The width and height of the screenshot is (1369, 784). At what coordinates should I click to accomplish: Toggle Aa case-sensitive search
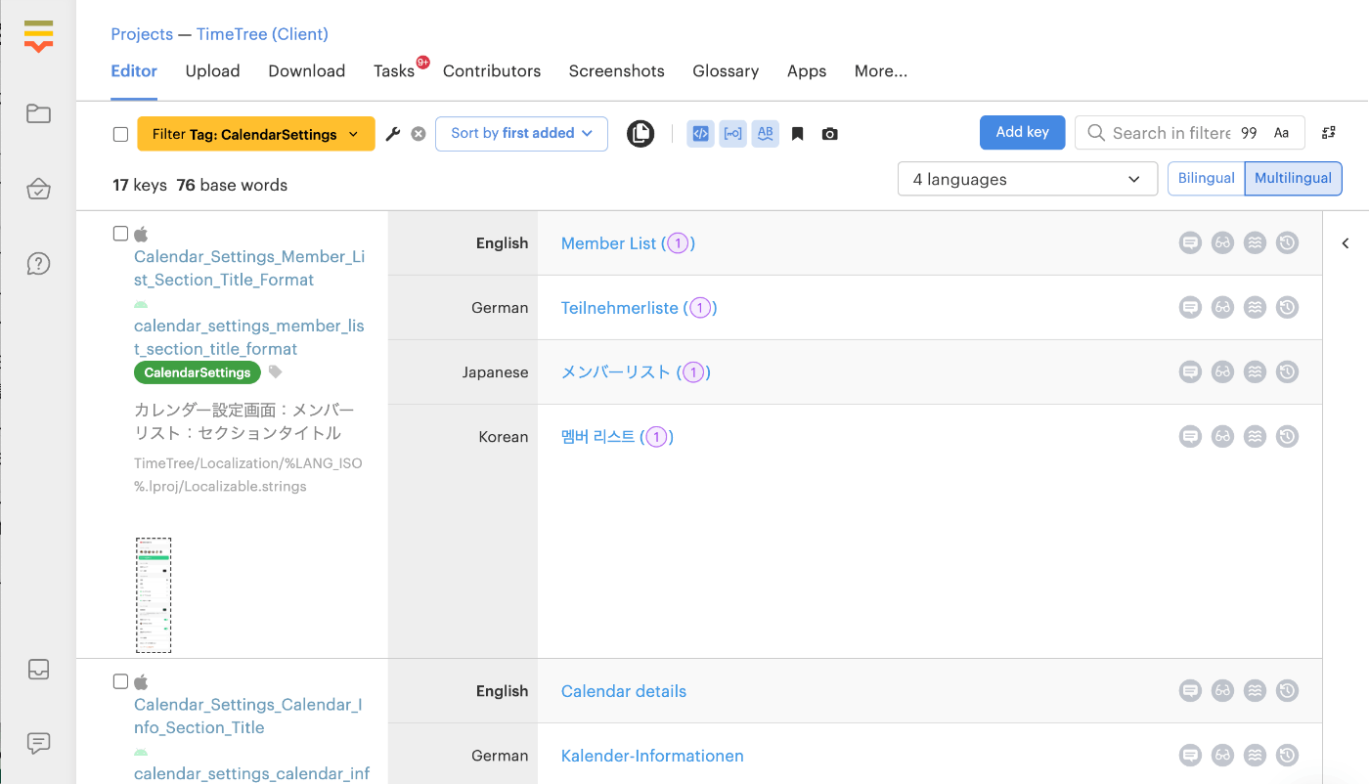point(1281,133)
